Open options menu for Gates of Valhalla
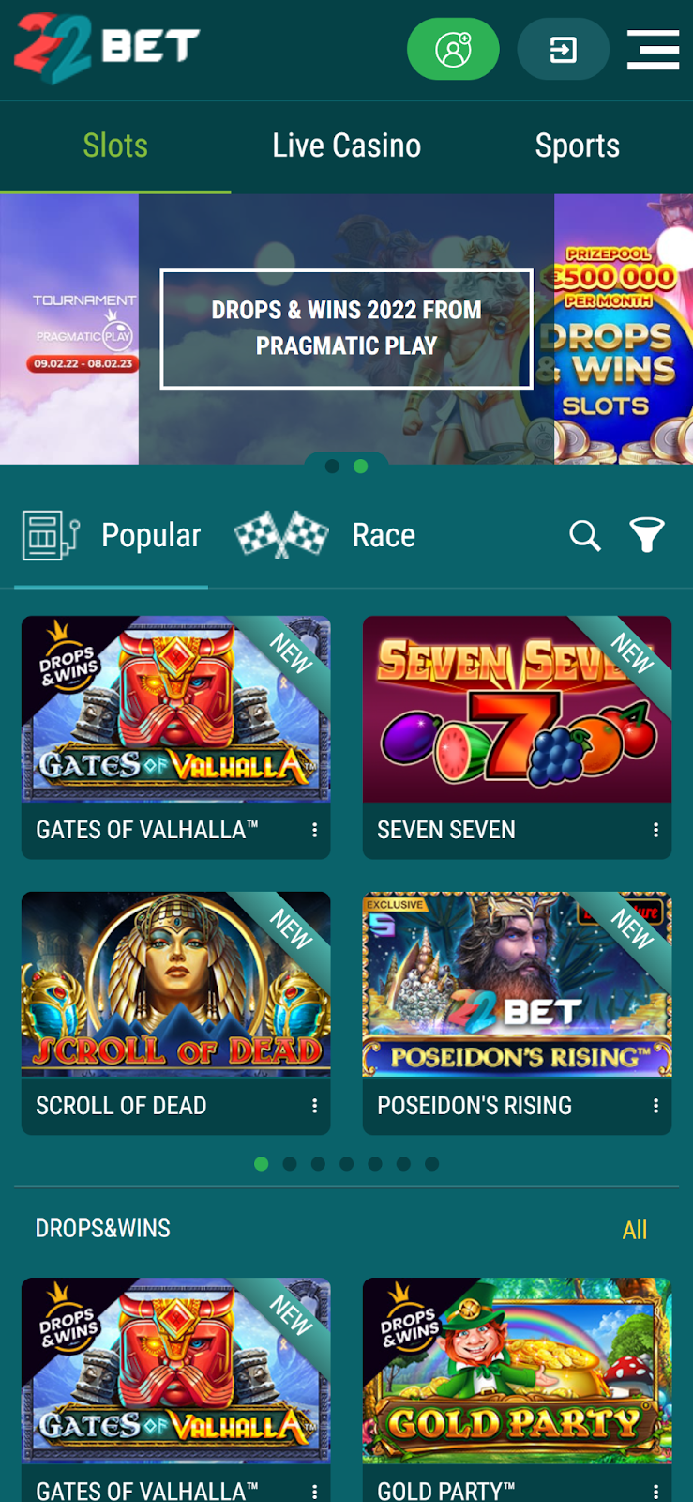Viewport: 693px width, 1502px height. tap(315, 830)
